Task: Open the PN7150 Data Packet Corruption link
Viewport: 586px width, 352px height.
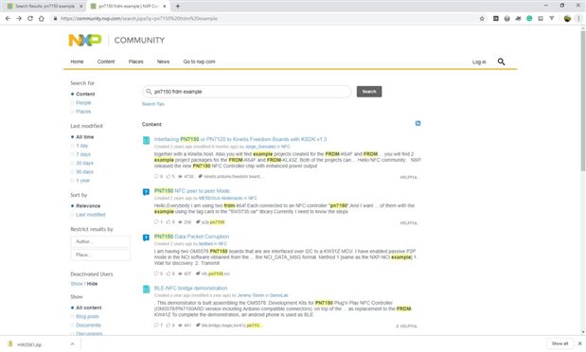Action: coord(192,237)
